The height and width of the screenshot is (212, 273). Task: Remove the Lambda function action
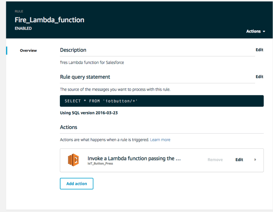(215, 160)
